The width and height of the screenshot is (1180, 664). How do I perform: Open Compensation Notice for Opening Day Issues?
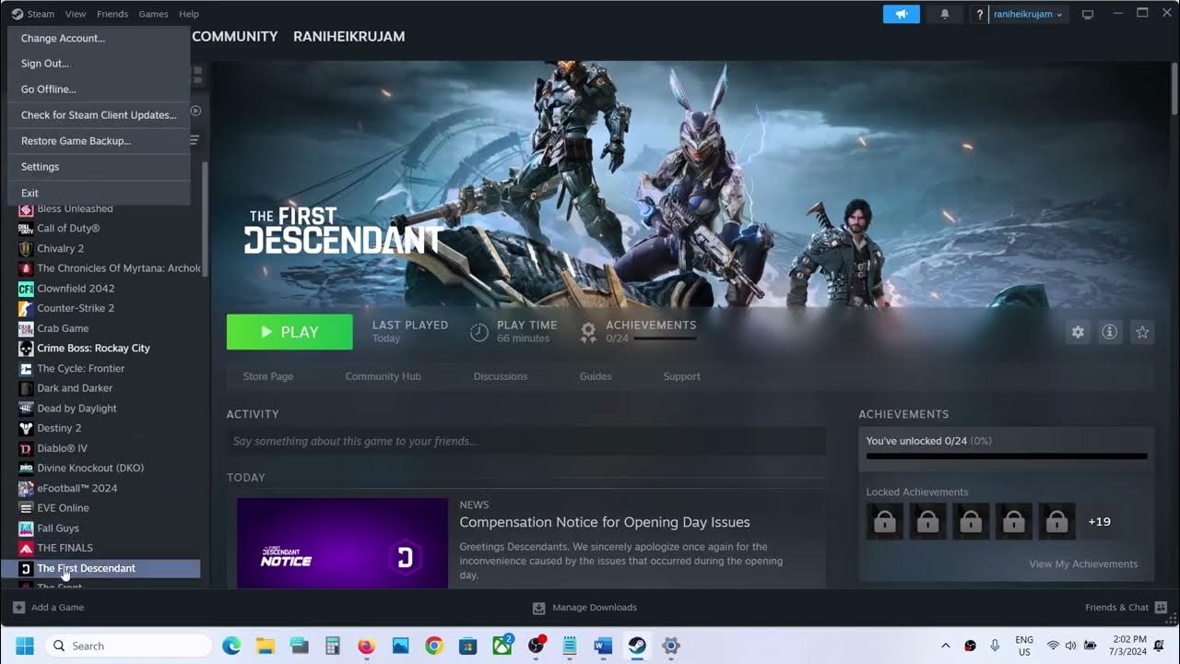[x=605, y=522]
